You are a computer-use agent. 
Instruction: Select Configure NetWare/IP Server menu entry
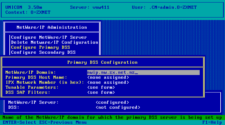click(49, 37)
